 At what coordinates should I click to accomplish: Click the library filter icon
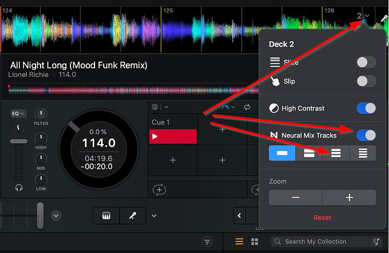point(207,242)
